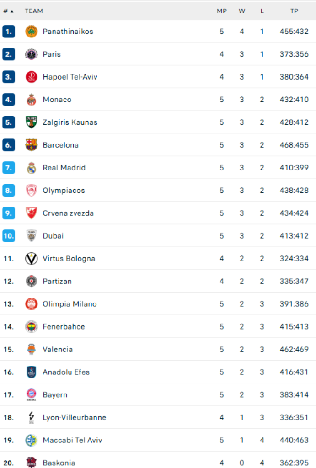Click the Barcelona team crest

pyautogui.click(x=31, y=145)
